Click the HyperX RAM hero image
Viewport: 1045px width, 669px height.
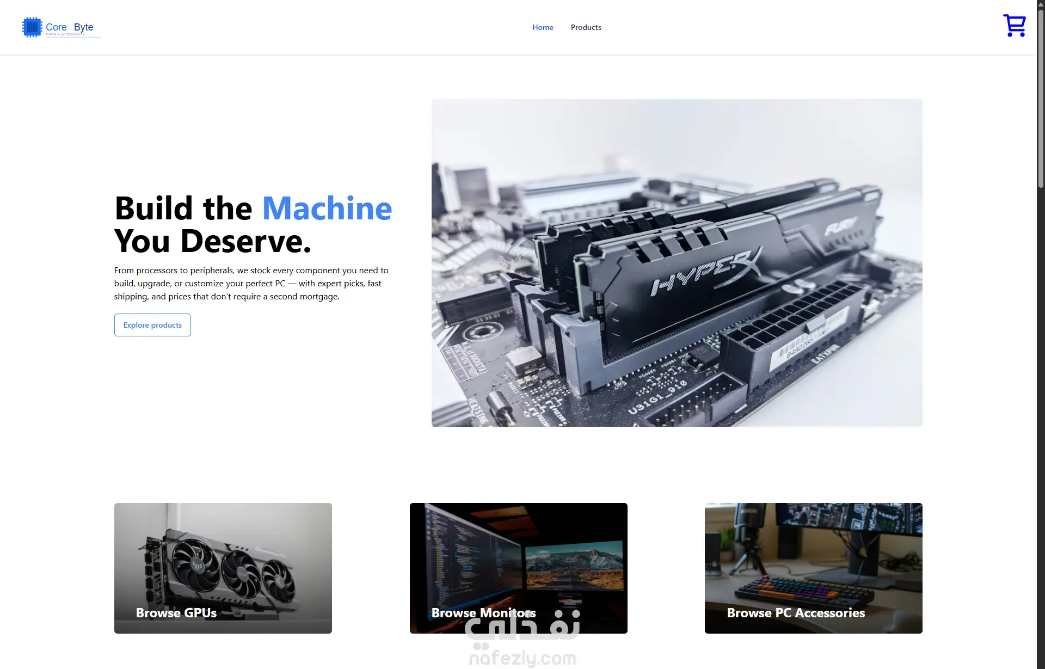[x=677, y=263]
